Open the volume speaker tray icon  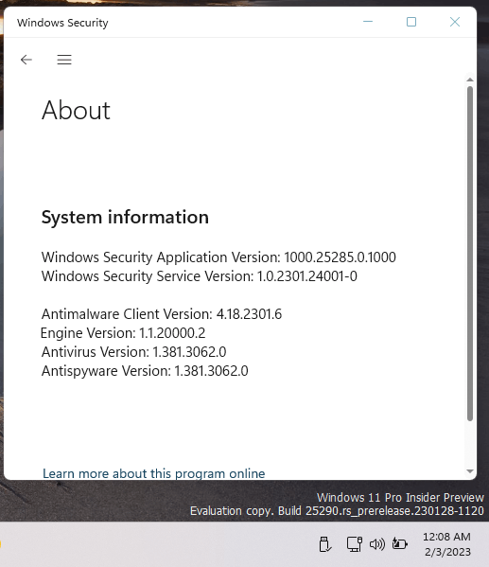tap(377, 544)
